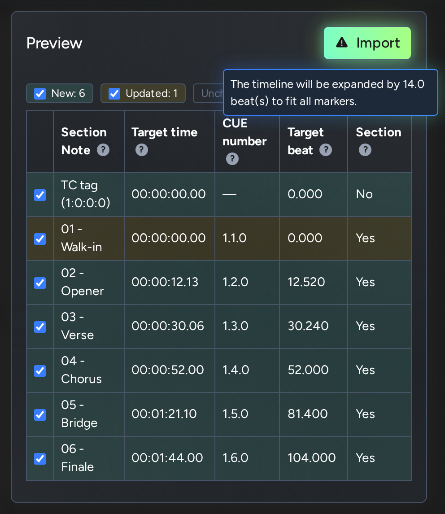Click the Preview heading
The image size is (445, 514).
(54, 43)
